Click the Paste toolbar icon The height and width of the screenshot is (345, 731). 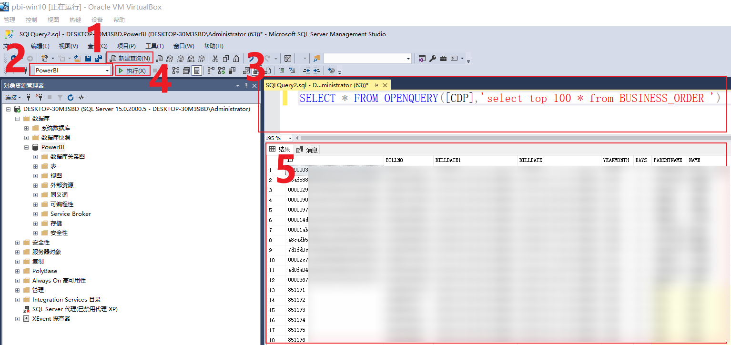point(236,59)
